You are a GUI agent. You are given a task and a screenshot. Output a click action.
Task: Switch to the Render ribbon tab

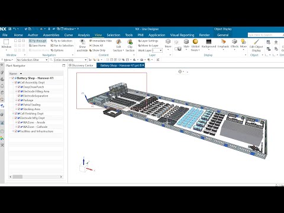(204, 35)
